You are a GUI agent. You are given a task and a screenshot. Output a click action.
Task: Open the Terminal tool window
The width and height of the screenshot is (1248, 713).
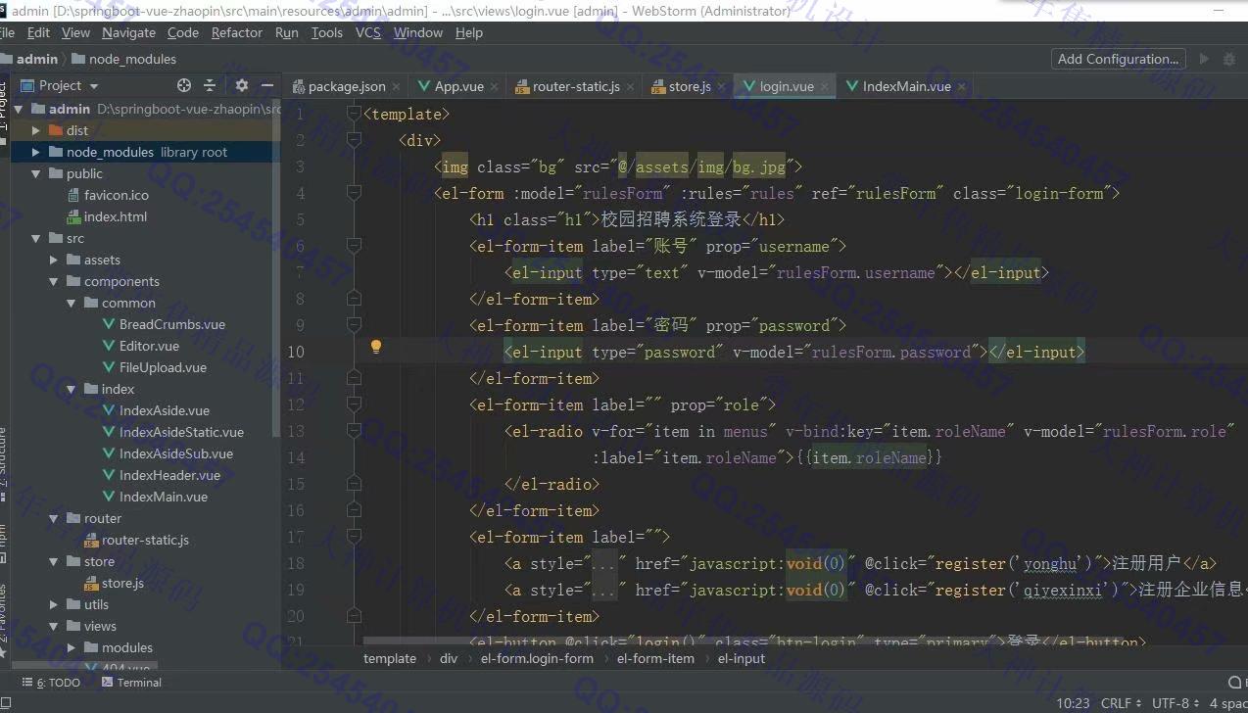(x=131, y=683)
